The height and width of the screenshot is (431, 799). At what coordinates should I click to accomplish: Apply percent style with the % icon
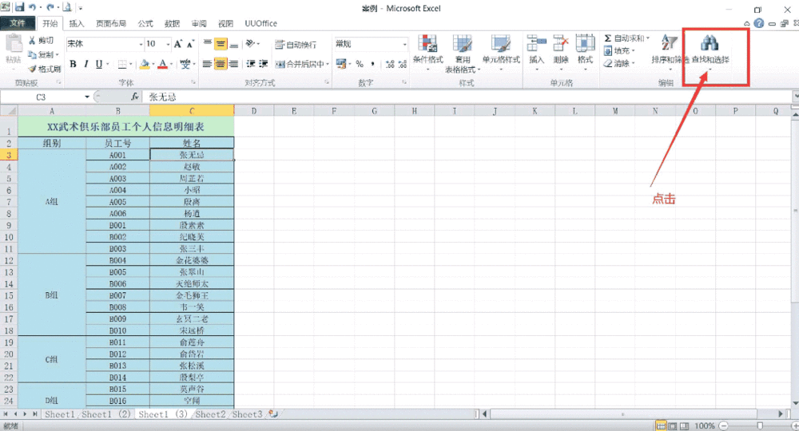(x=360, y=64)
